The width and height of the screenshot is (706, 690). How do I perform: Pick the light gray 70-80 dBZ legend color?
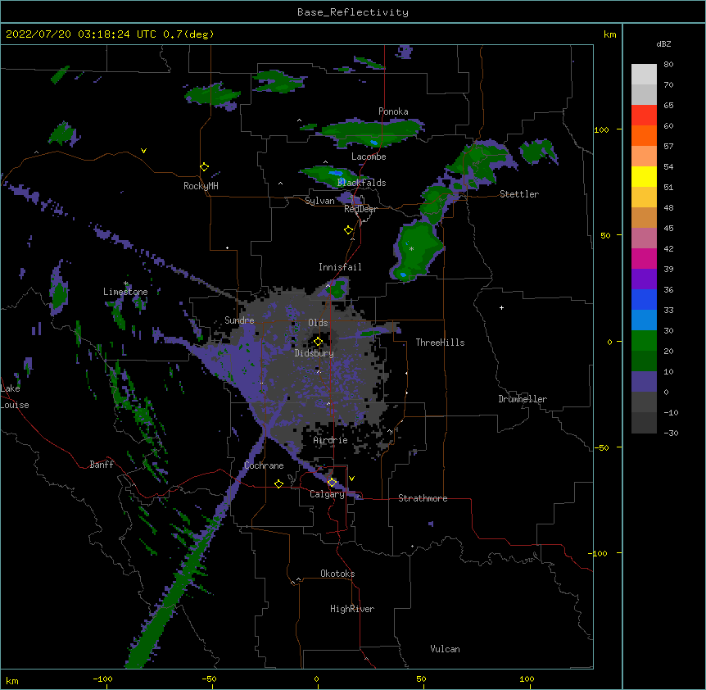pos(644,75)
